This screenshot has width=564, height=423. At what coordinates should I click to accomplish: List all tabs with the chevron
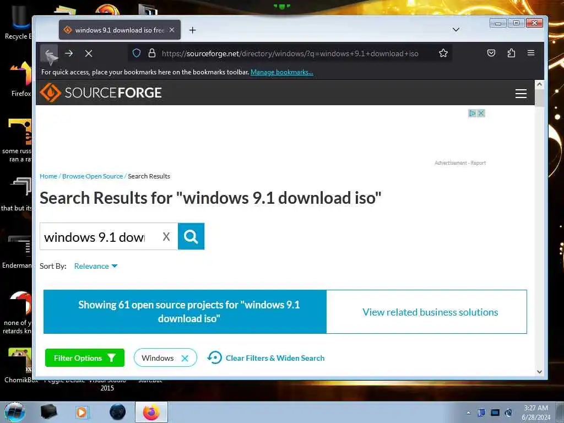click(x=455, y=30)
